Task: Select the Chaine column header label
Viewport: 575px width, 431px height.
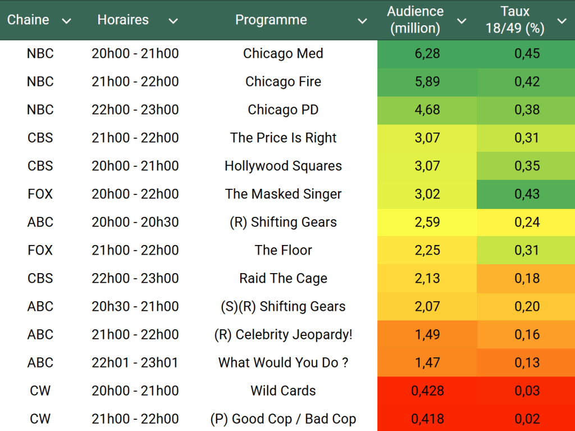Action: pyautogui.click(x=28, y=20)
